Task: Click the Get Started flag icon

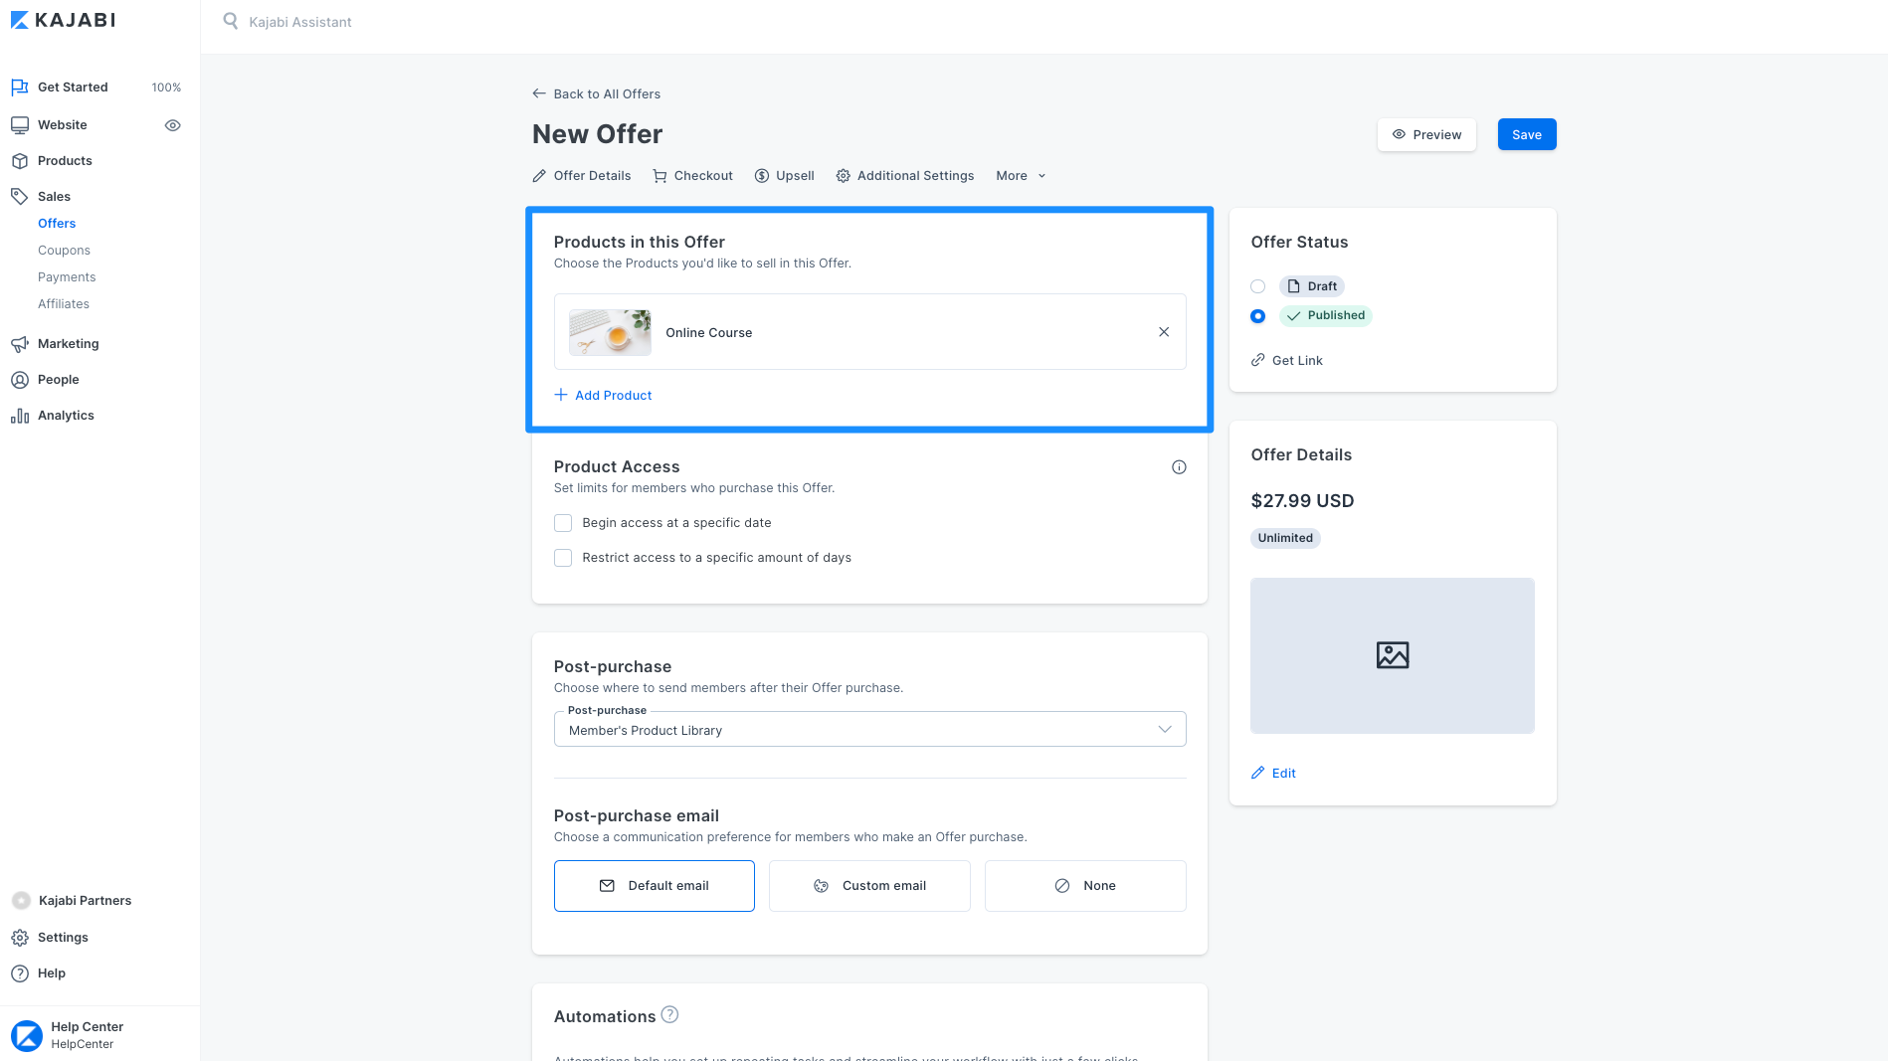Action: click(20, 88)
